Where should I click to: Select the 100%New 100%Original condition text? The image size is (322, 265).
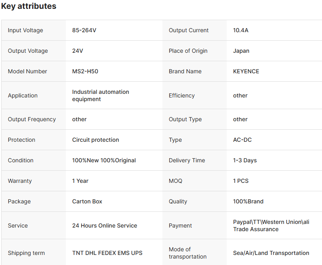coord(104,160)
